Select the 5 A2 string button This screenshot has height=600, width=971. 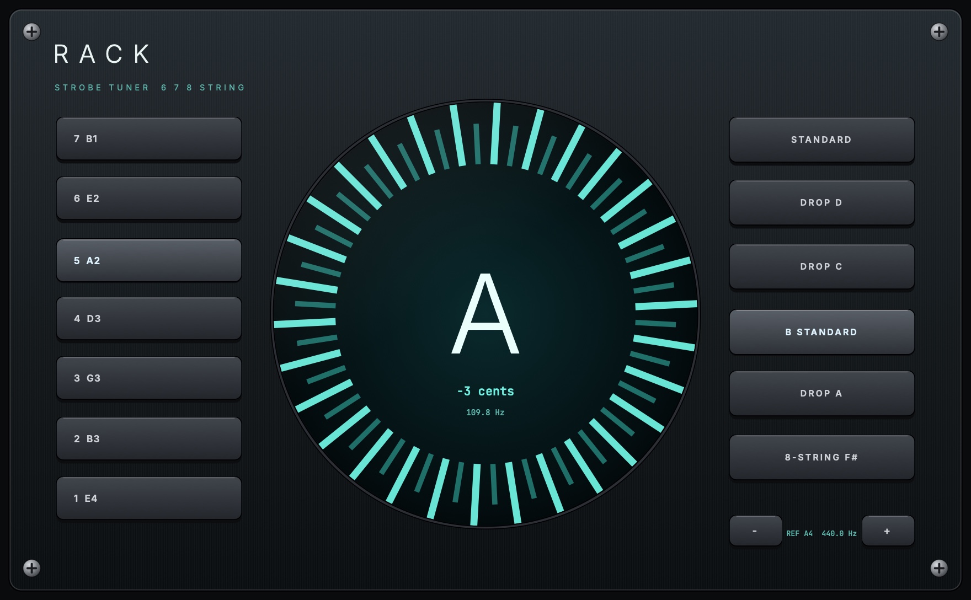pos(149,260)
